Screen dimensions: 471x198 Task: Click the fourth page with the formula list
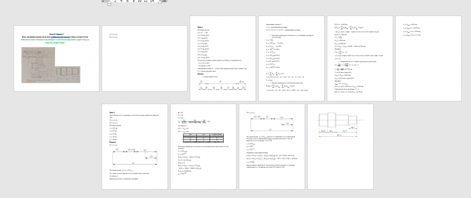(291, 58)
